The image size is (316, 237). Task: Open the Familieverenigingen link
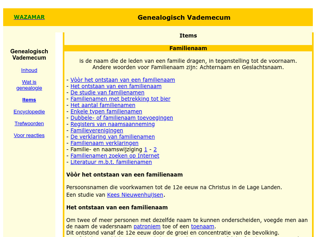pyautogui.click(x=96, y=130)
